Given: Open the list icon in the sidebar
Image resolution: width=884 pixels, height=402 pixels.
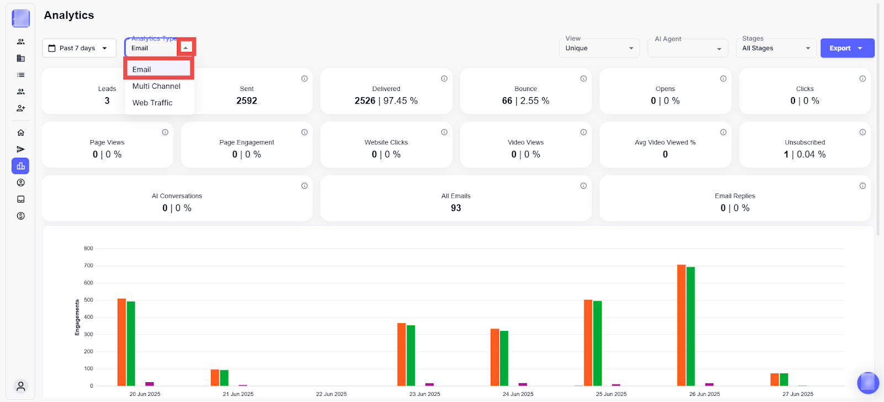Looking at the screenshot, I should [20, 75].
